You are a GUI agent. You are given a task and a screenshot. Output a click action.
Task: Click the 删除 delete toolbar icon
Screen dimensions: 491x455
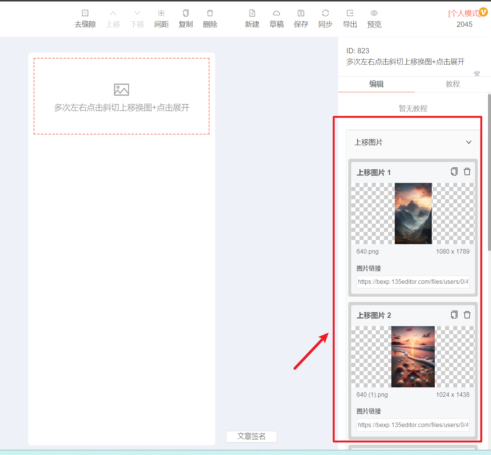pyautogui.click(x=210, y=13)
